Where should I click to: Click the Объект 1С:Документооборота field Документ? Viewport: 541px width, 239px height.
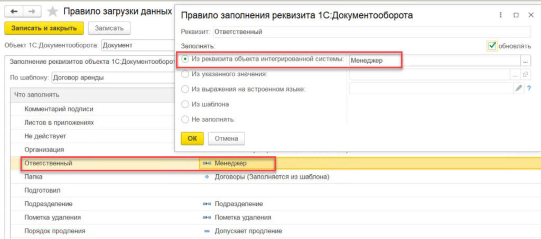[x=138, y=45]
